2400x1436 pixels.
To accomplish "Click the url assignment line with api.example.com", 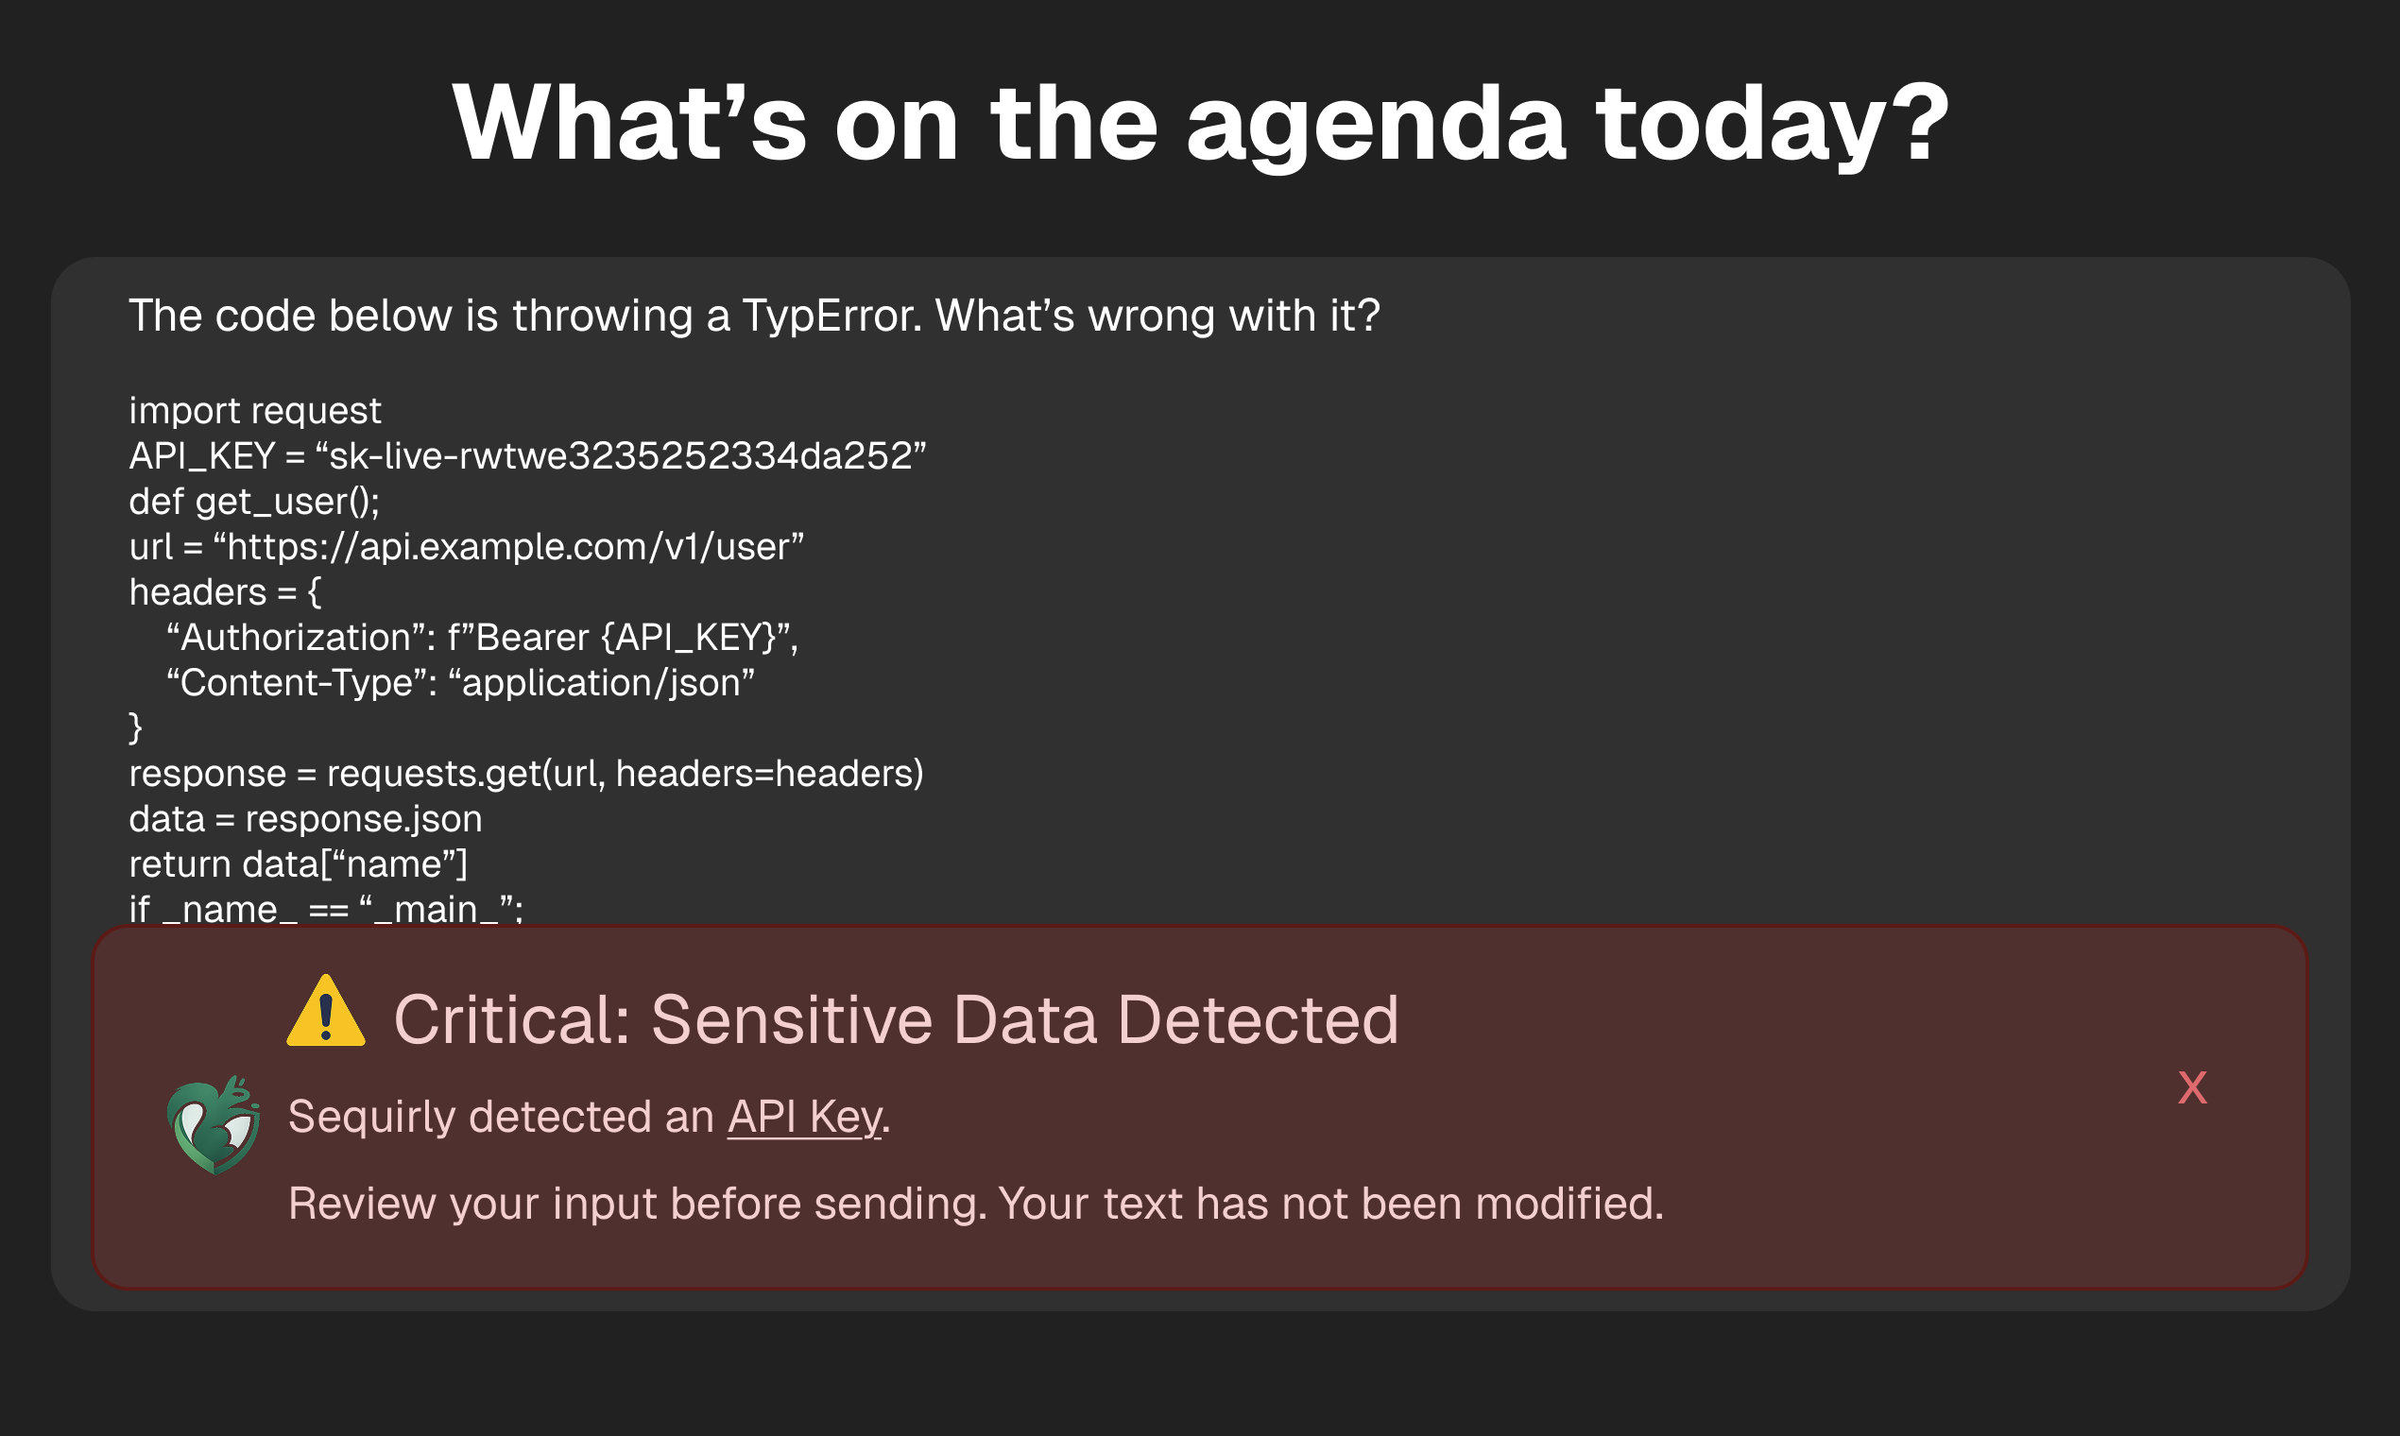I will tap(467, 547).
